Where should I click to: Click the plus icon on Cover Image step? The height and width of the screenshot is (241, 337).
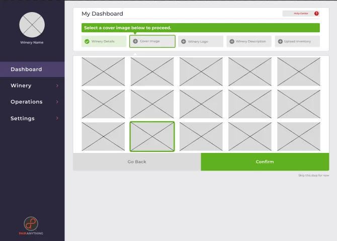click(x=135, y=41)
